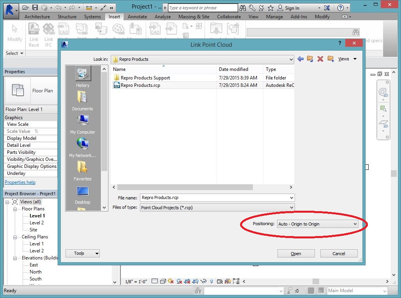Select the Repro Products Support folder
401x298 pixels.
145,78
